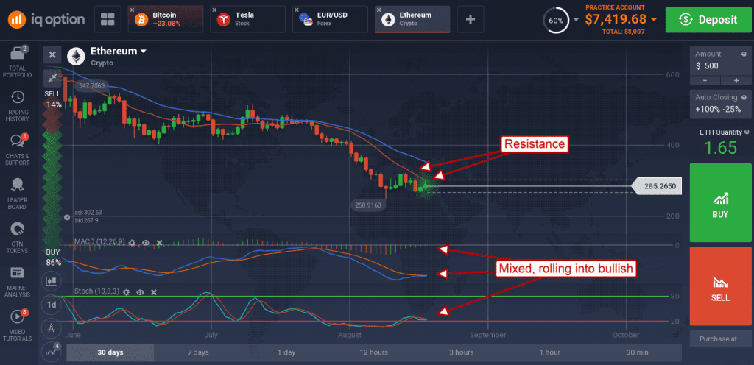The image size is (754, 365).
Task: Increase amount with the plus button
Action: (736, 81)
